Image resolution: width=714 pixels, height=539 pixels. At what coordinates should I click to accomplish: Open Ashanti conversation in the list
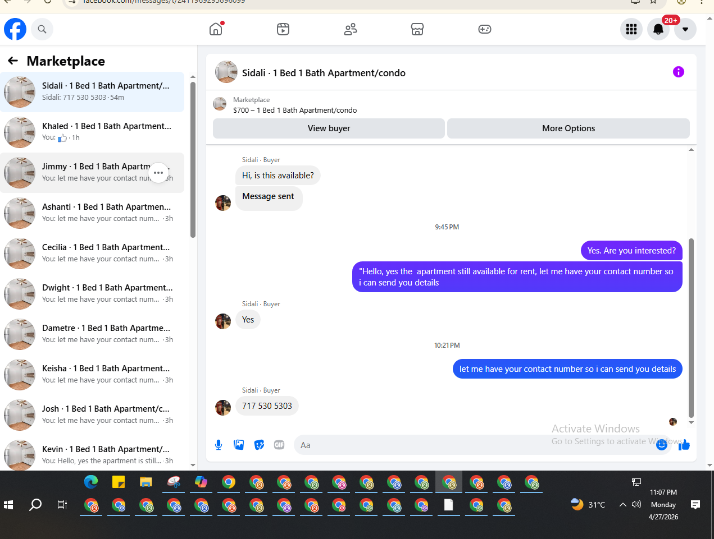tap(92, 213)
